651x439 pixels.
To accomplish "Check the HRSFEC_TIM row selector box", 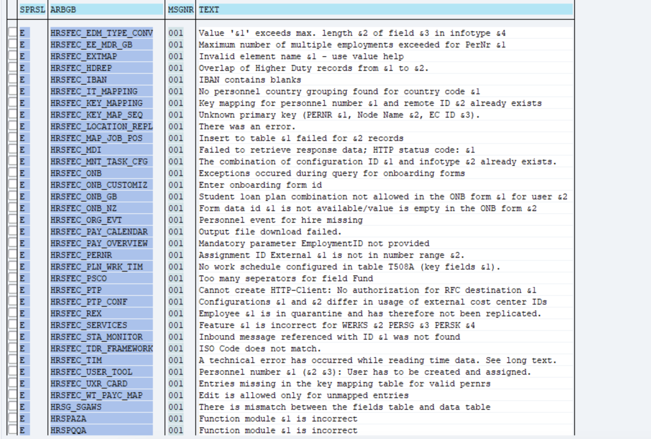I will [12, 360].
